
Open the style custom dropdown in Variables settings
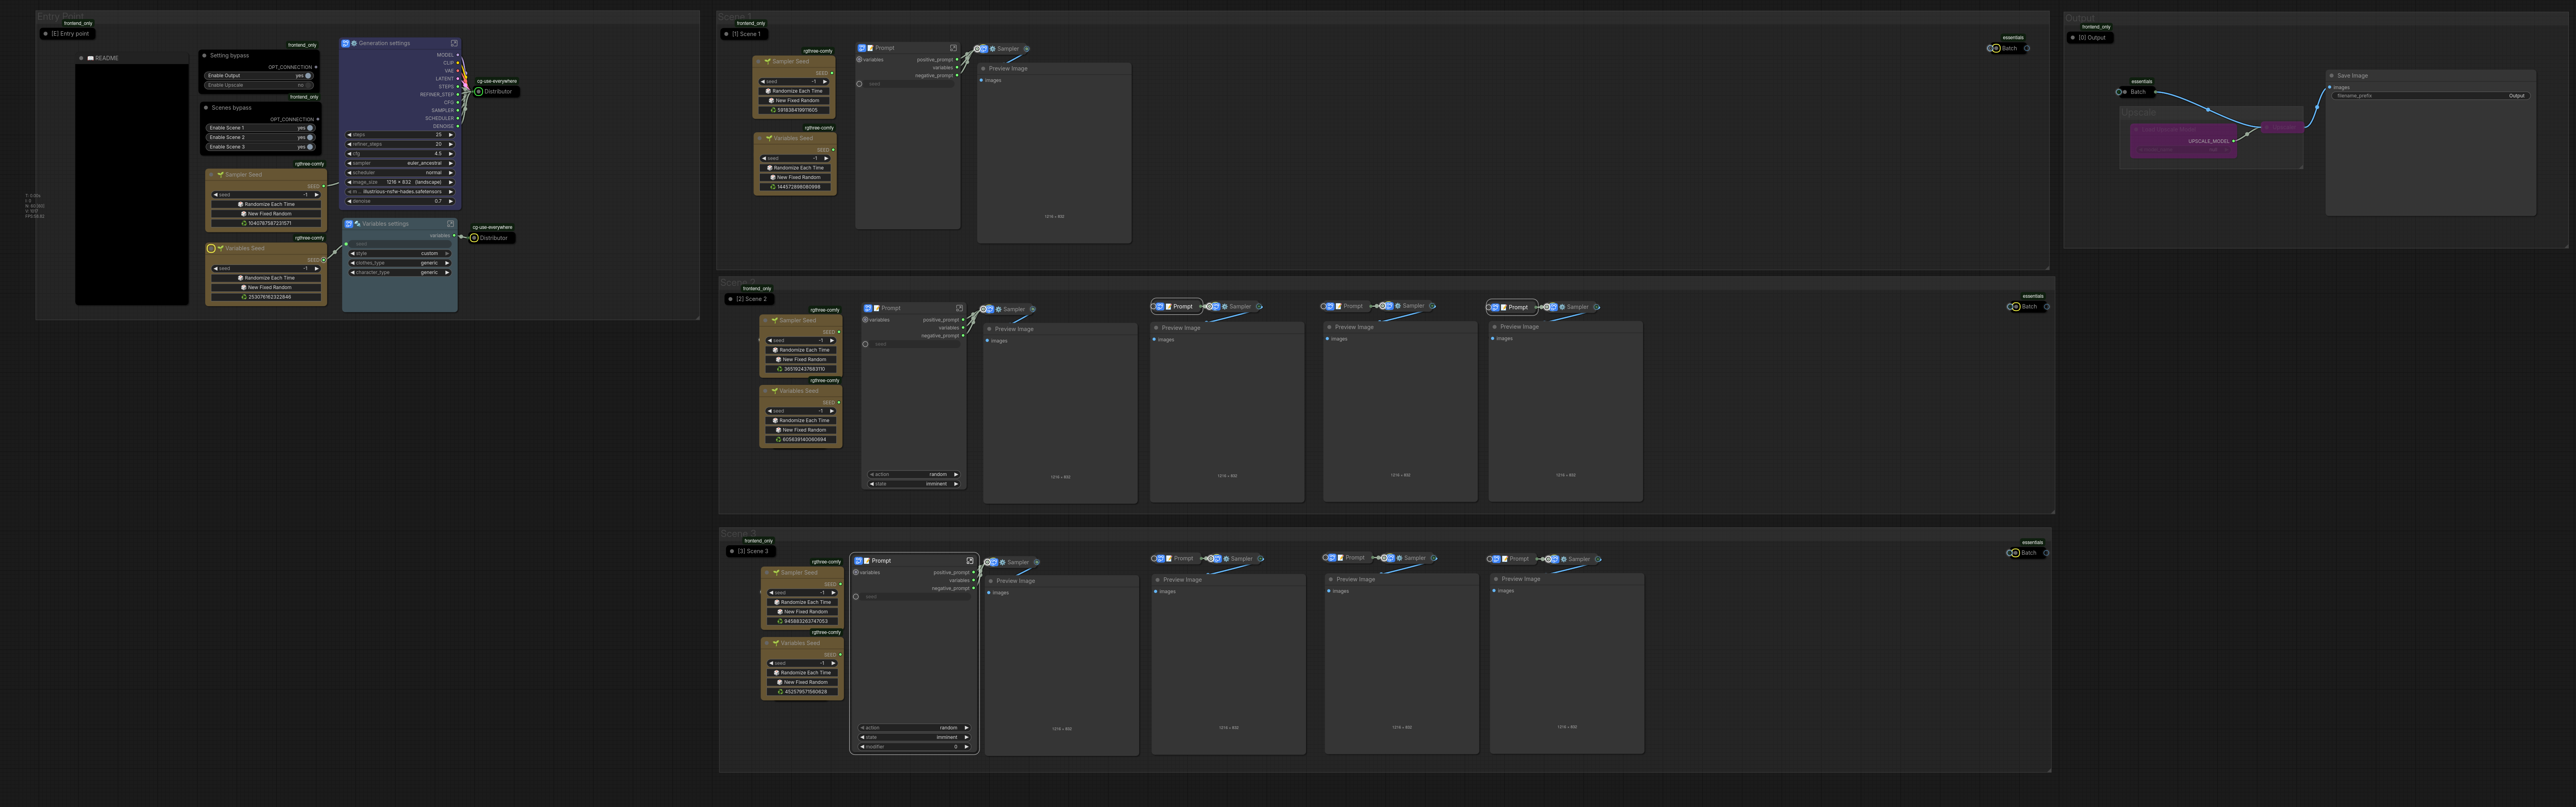400,254
